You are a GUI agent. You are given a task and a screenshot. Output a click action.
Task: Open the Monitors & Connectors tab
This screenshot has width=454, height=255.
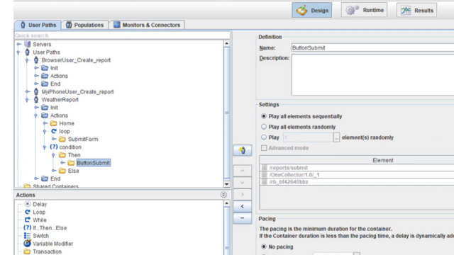pos(147,25)
